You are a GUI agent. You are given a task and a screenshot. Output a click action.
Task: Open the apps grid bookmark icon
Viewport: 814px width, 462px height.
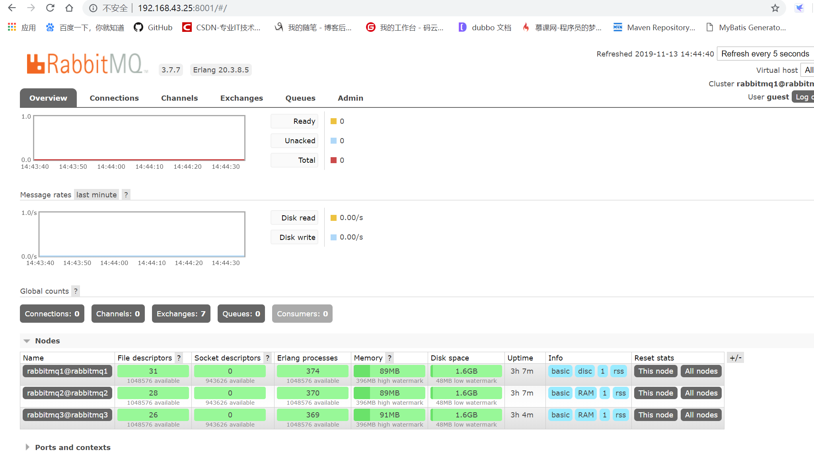click(12, 27)
